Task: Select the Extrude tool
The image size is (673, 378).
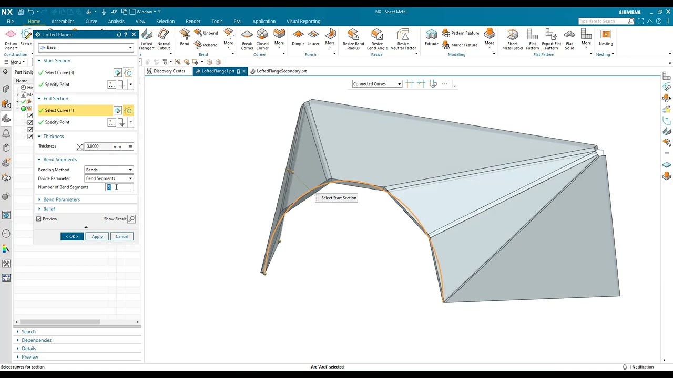Action: click(x=432, y=37)
